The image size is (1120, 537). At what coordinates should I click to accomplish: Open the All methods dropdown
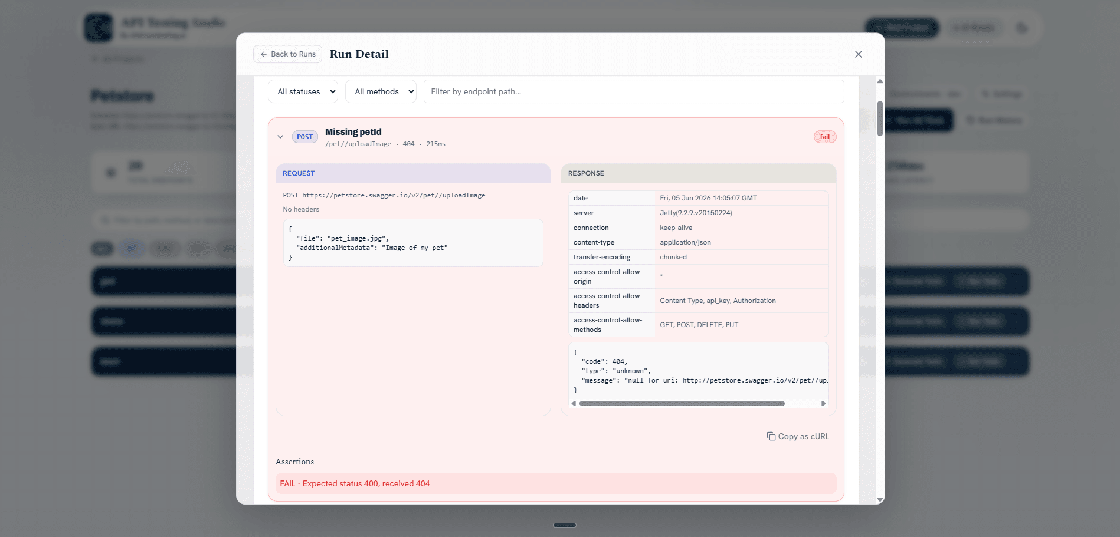tap(381, 91)
